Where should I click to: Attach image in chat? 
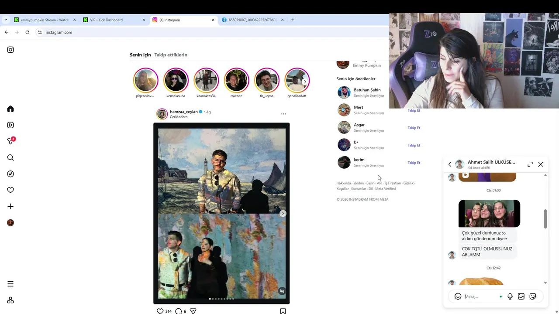(x=521, y=297)
